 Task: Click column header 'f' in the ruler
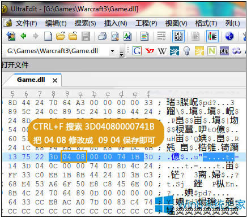point(148,94)
